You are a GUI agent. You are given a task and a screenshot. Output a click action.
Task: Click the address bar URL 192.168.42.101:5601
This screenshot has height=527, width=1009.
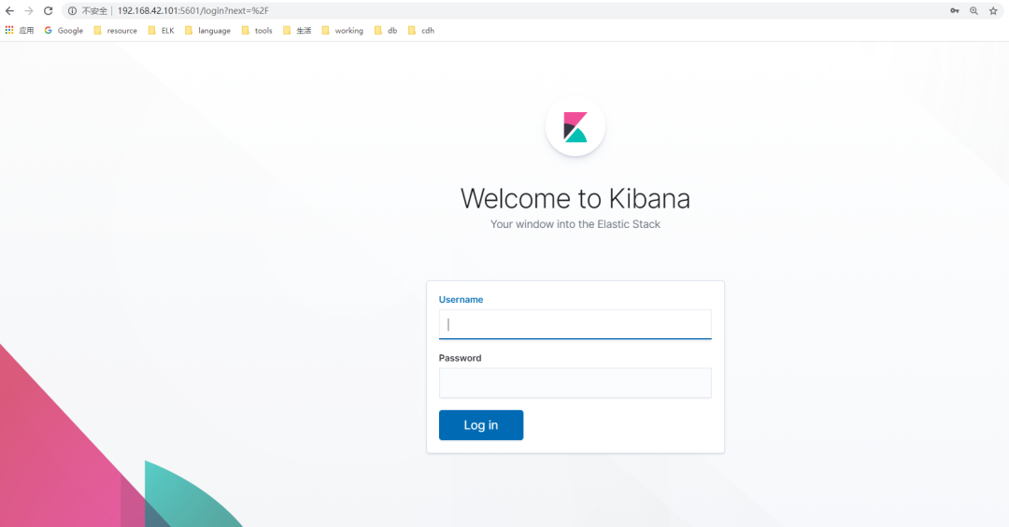193,11
